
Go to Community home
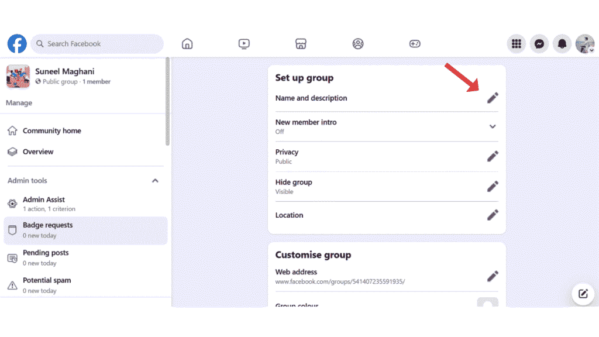[51, 131]
